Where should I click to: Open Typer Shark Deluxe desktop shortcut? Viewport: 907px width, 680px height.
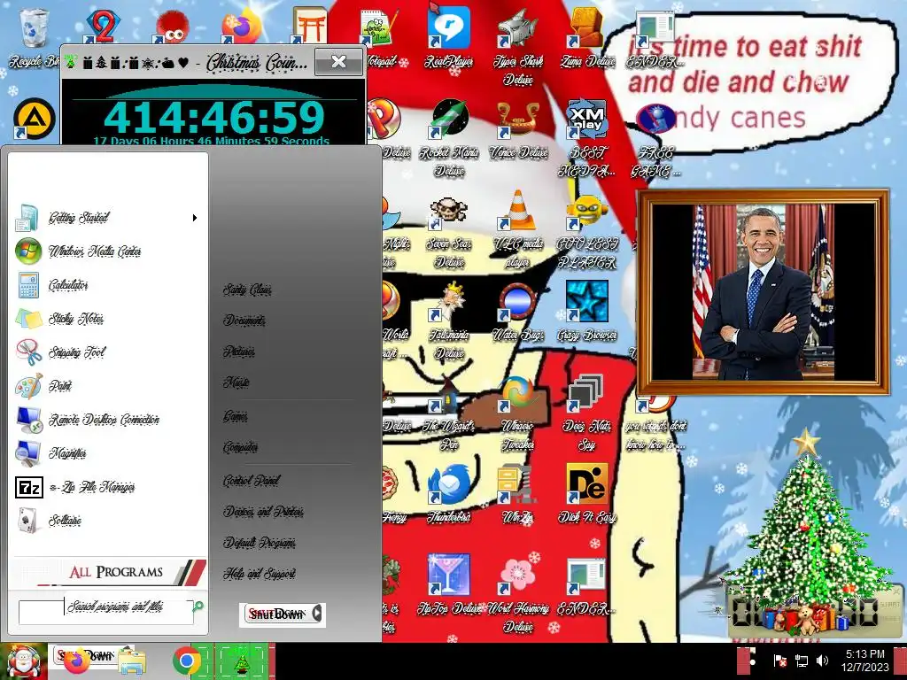pos(517,46)
